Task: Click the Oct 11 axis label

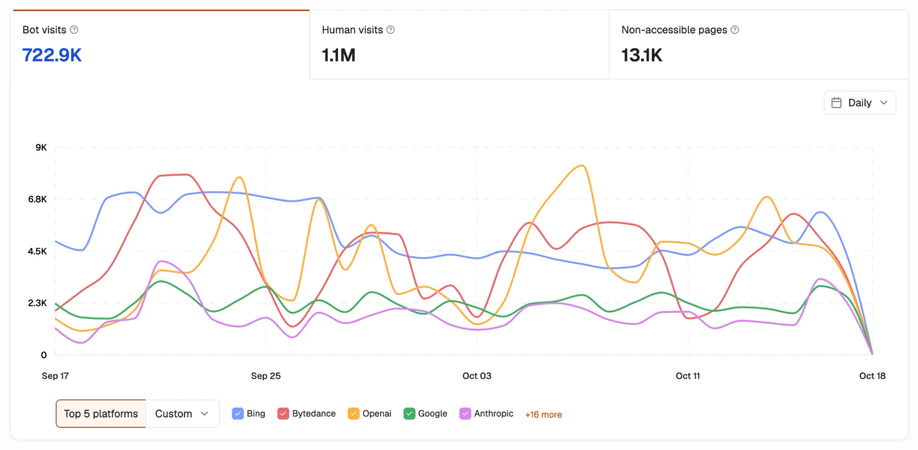Action: [688, 376]
